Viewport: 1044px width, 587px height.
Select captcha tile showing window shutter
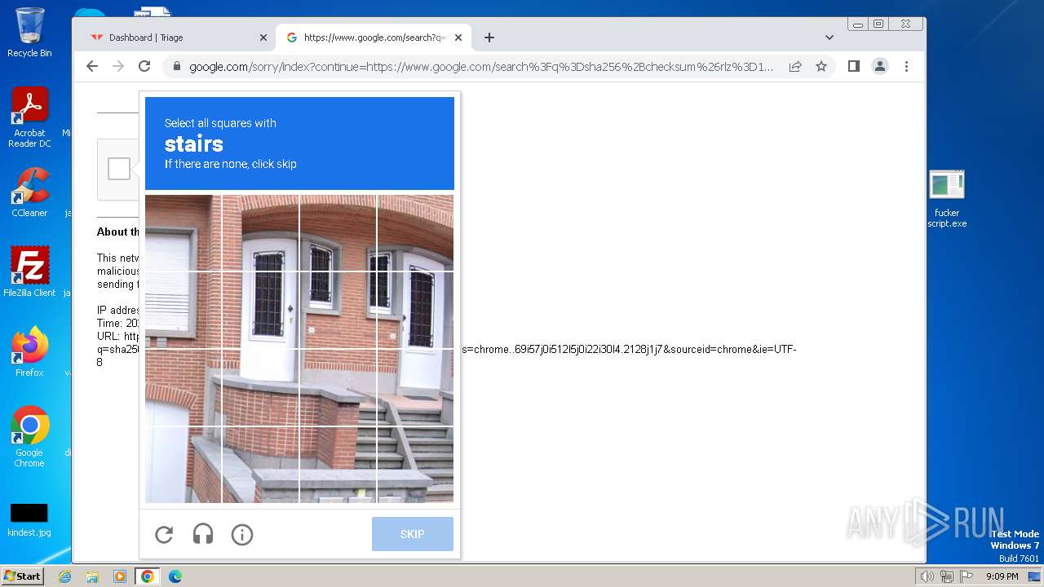point(184,309)
